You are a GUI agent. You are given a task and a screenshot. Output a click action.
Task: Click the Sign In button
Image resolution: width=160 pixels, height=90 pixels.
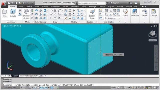(x=115, y=3)
